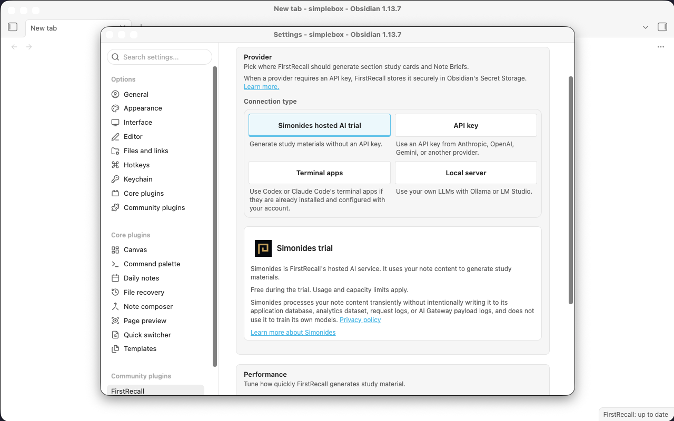
Task: Select Terminal apps connection type
Action: [320, 173]
